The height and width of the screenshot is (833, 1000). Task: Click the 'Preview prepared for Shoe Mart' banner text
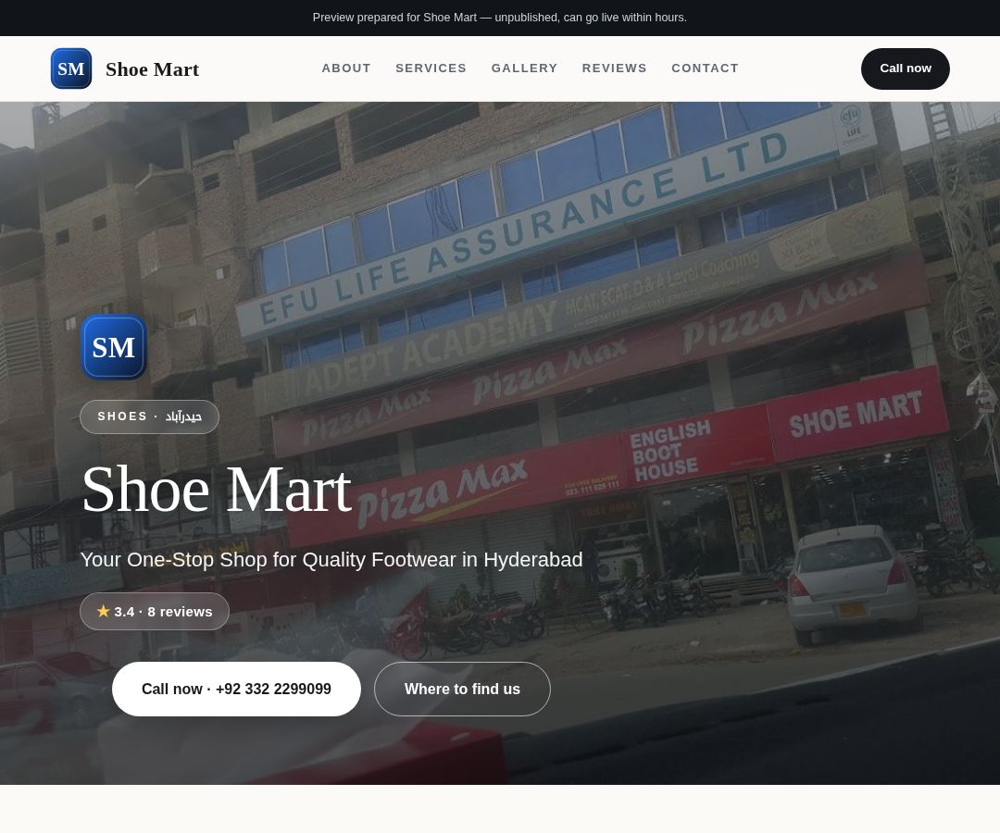click(499, 18)
